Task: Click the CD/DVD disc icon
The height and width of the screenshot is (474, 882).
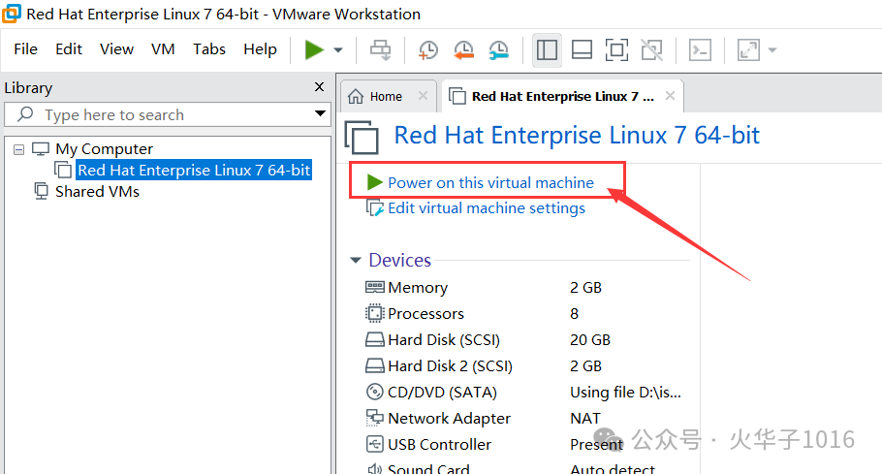Action: [375, 392]
